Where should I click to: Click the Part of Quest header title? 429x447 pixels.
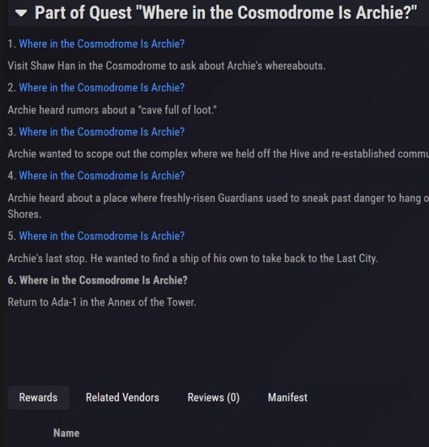[226, 12]
